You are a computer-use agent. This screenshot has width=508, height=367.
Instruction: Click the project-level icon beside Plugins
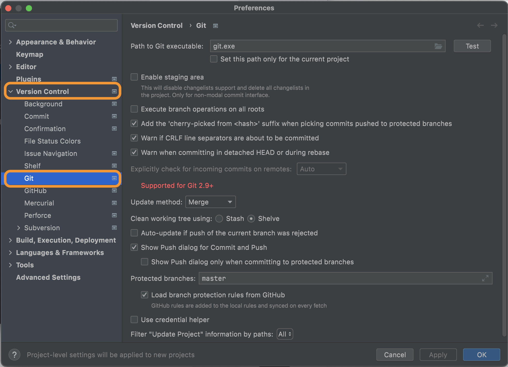[114, 79]
